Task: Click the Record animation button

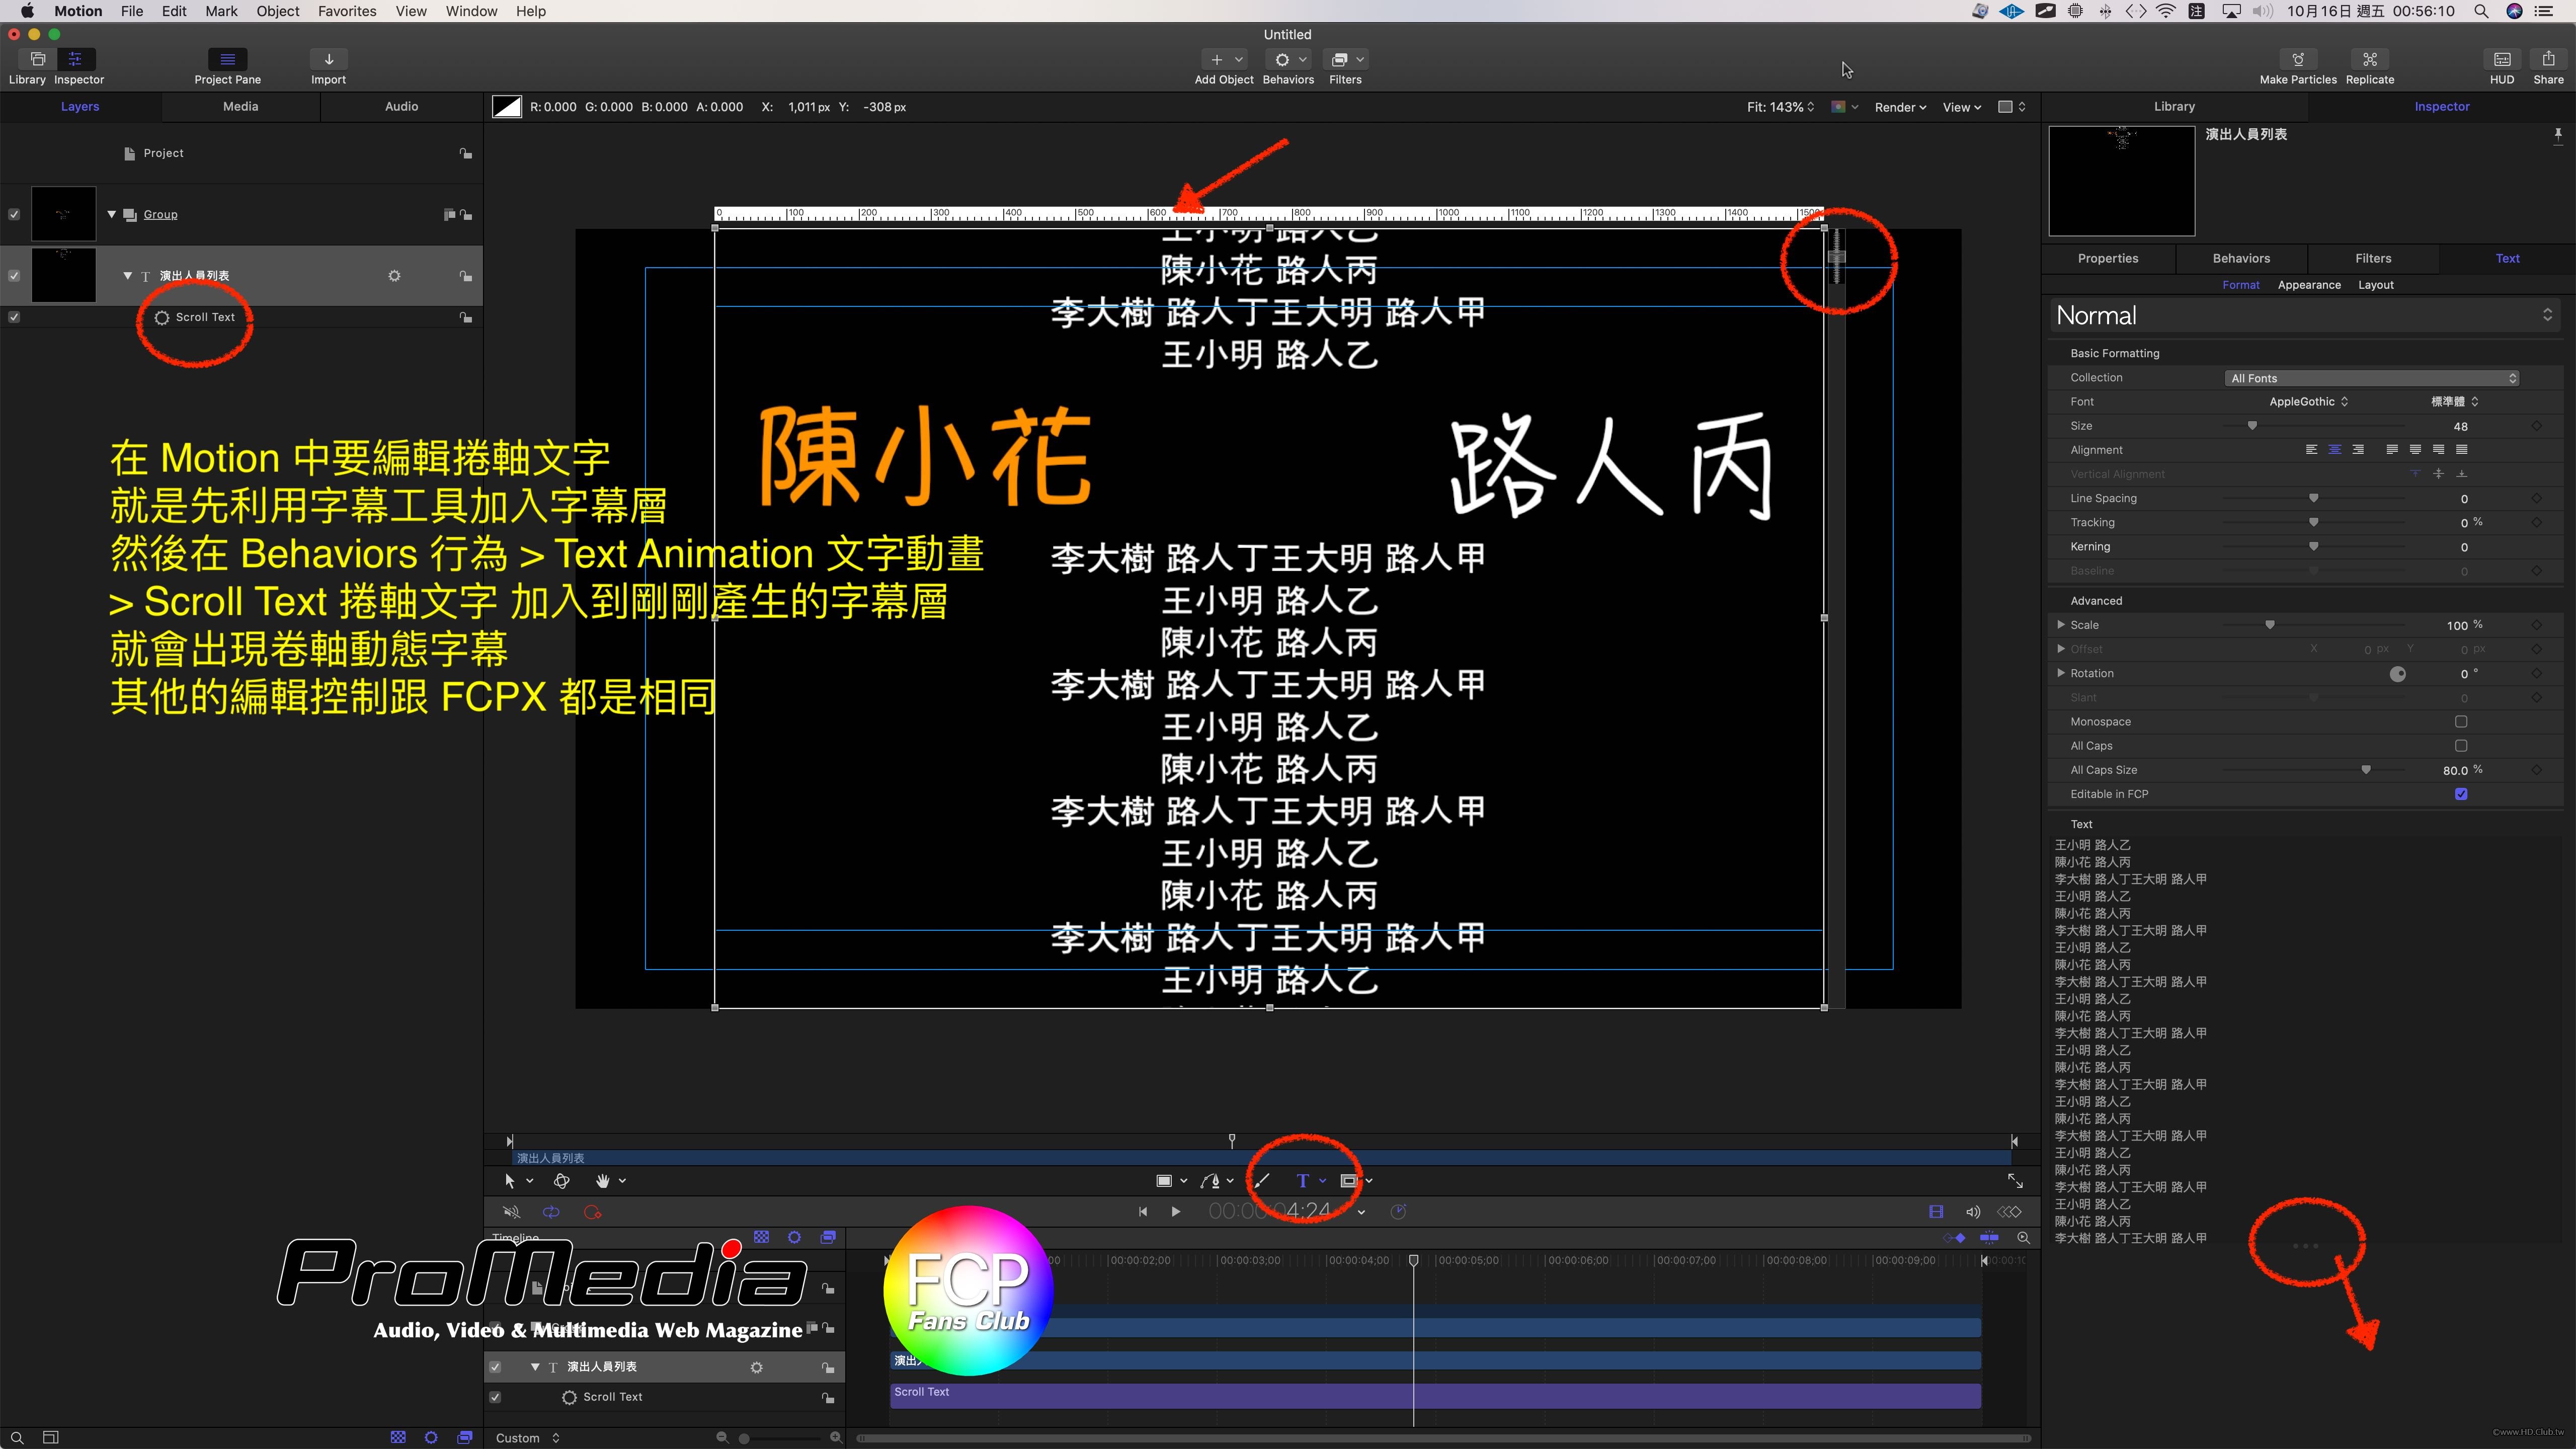Action: (592, 1212)
